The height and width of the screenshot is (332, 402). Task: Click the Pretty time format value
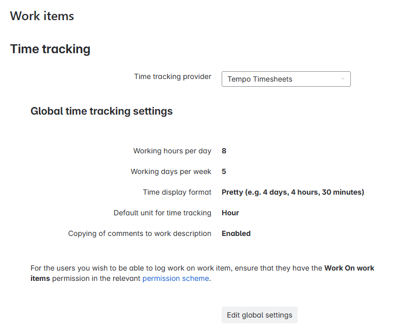[292, 192]
